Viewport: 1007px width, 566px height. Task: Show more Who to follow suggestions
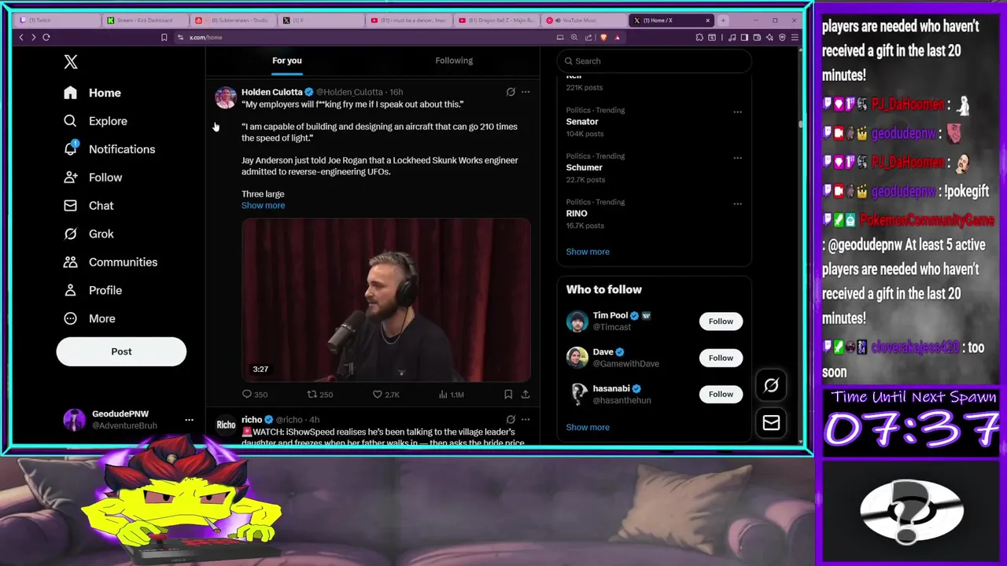[x=588, y=428]
